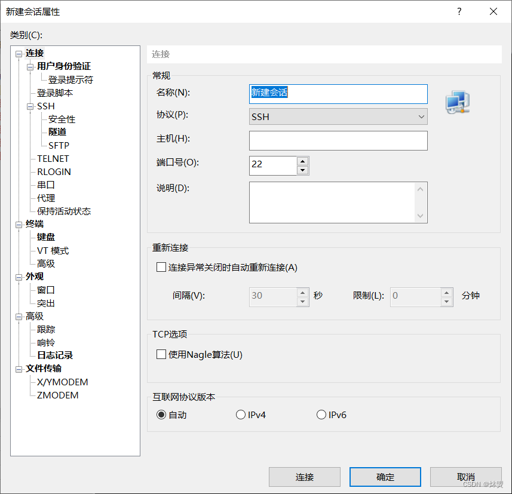Close the 新建会话属性 dialog
512x494 pixels.
pyautogui.click(x=493, y=12)
